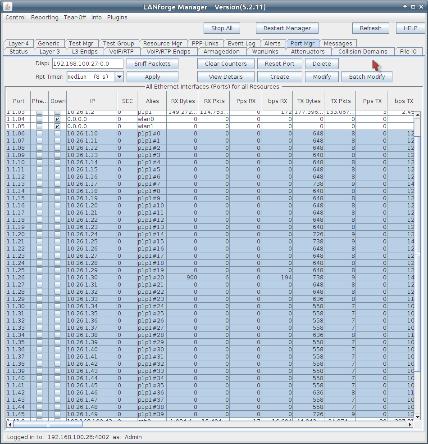Sort by the Alias column header
The image size is (428, 444).
(x=152, y=101)
